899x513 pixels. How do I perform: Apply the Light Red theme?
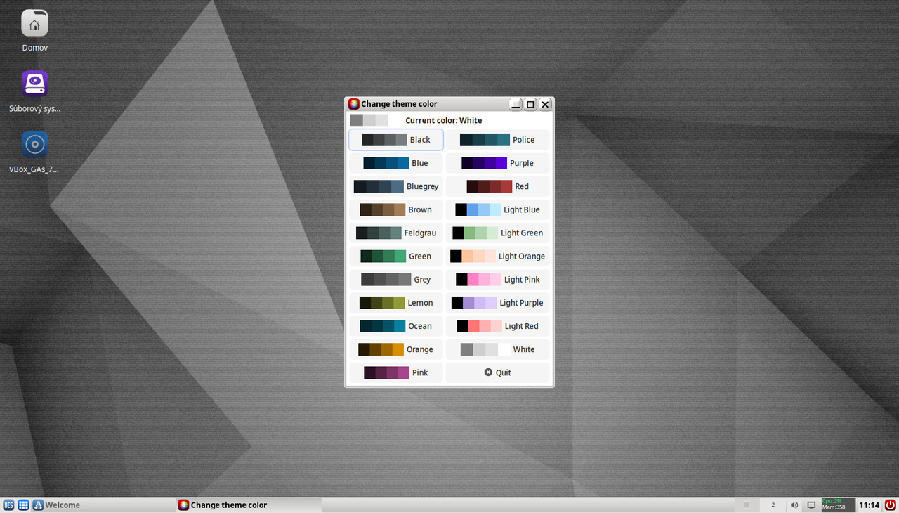pyautogui.click(x=497, y=325)
